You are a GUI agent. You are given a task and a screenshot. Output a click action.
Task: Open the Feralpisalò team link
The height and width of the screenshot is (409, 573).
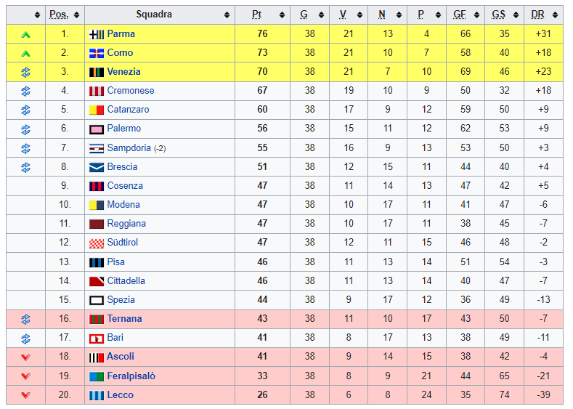click(131, 376)
